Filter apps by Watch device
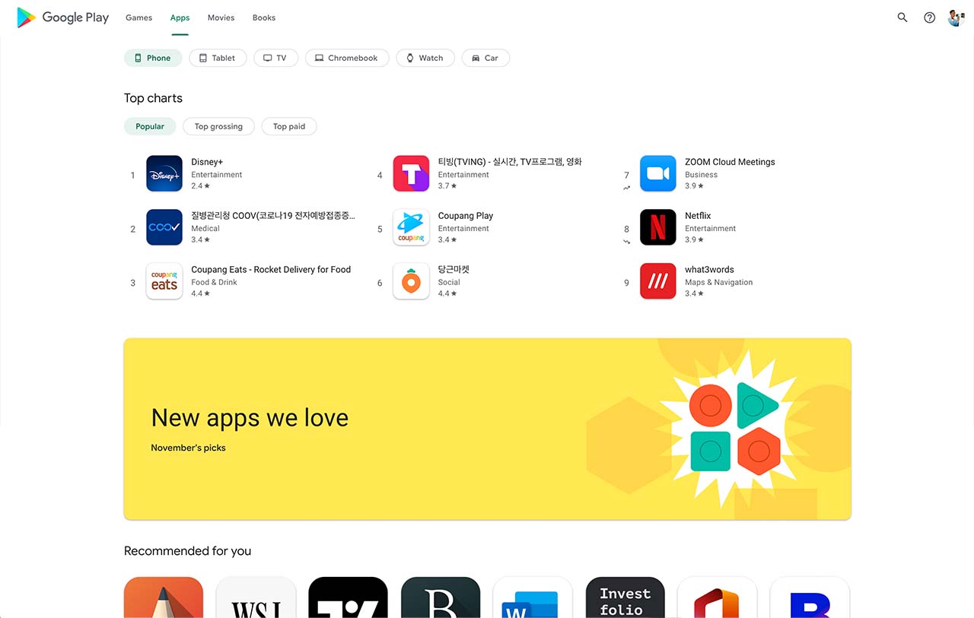 425,58
